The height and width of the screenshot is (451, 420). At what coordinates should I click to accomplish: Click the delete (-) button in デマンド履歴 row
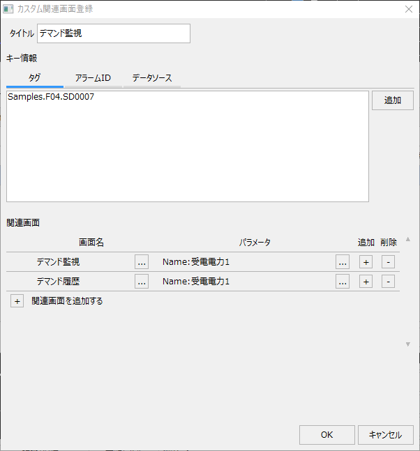(x=389, y=282)
